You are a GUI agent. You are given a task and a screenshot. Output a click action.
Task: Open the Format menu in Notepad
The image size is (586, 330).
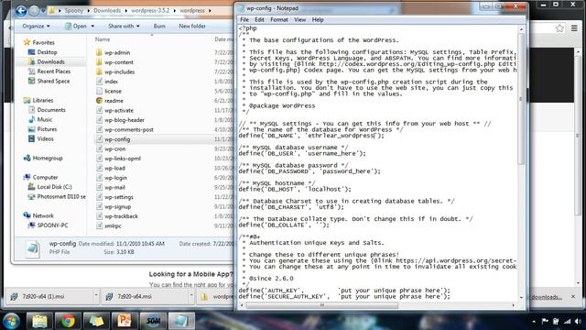pos(278,20)
